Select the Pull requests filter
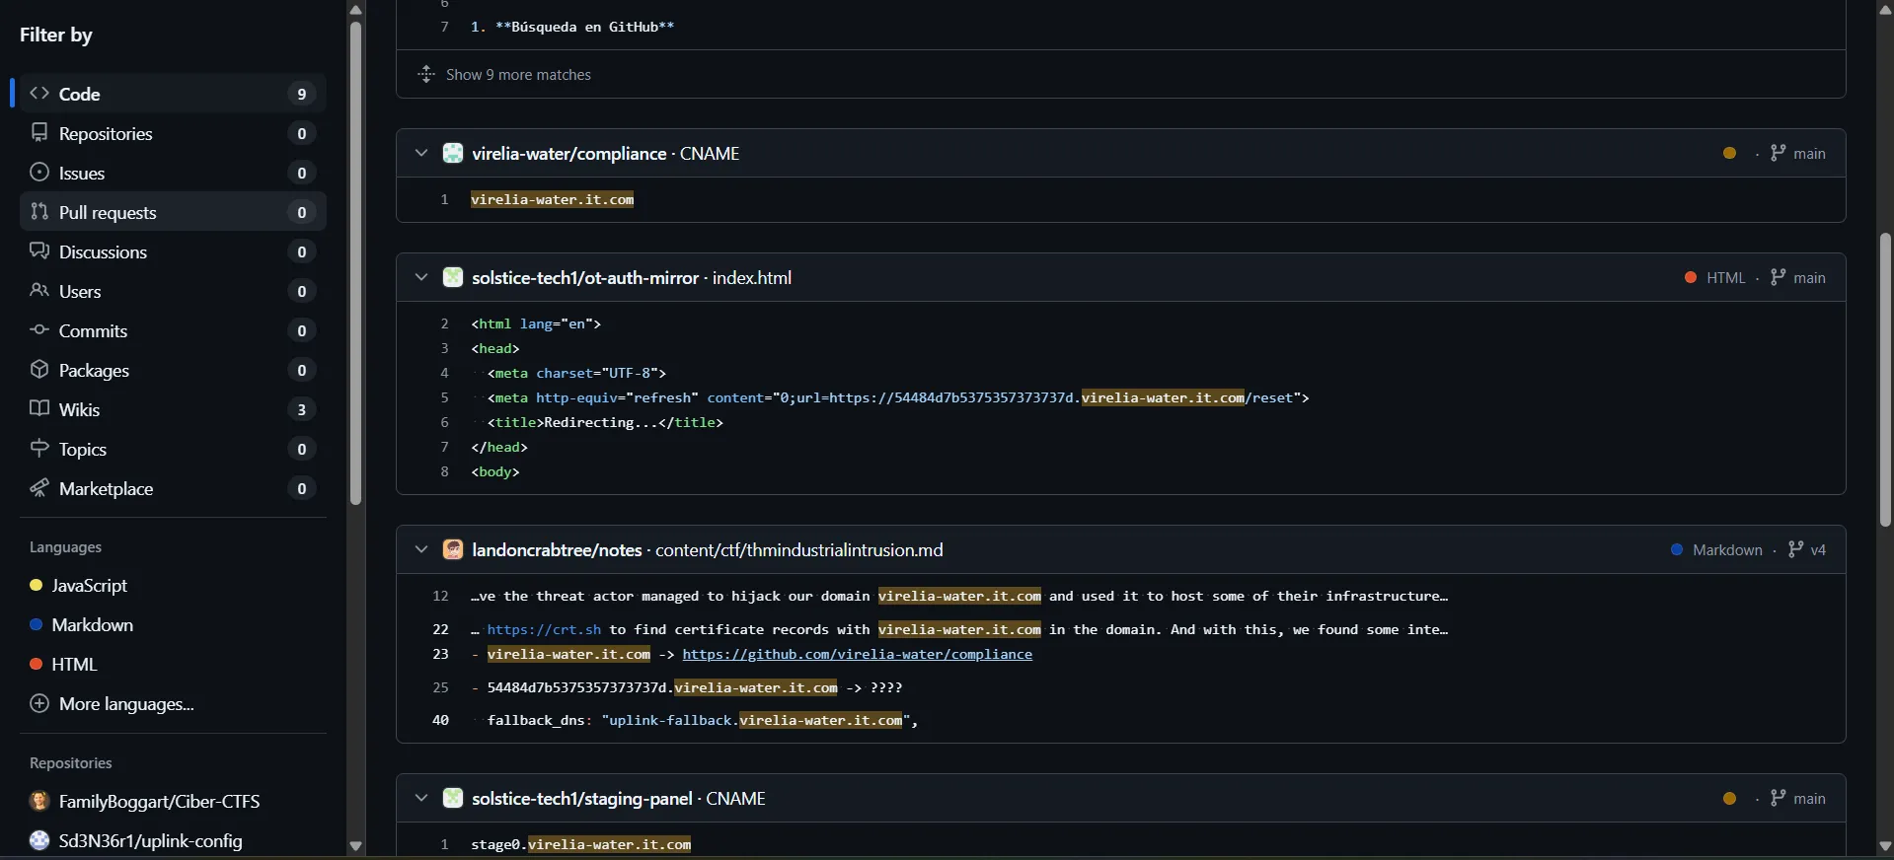This screenshot has width=1894, height=860. [108, 212]
